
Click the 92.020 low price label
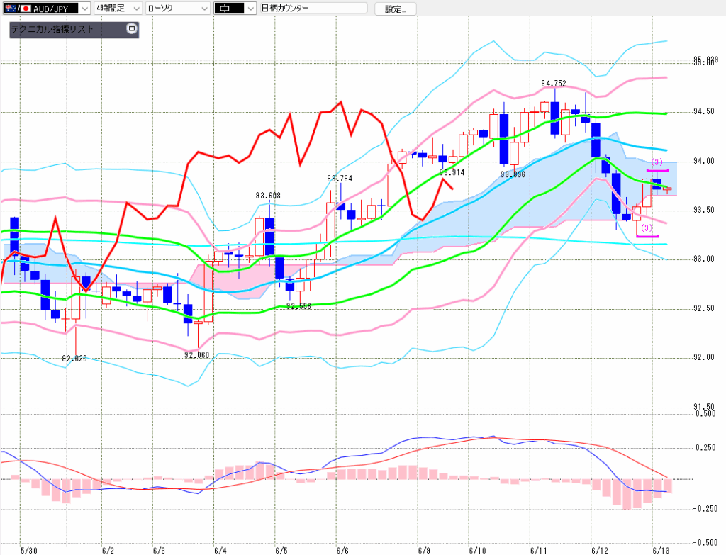tap(74, 358)
